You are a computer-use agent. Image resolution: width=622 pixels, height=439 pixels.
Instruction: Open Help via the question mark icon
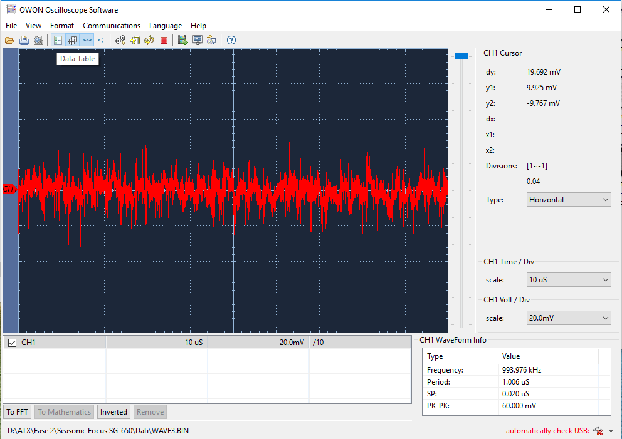231,41
